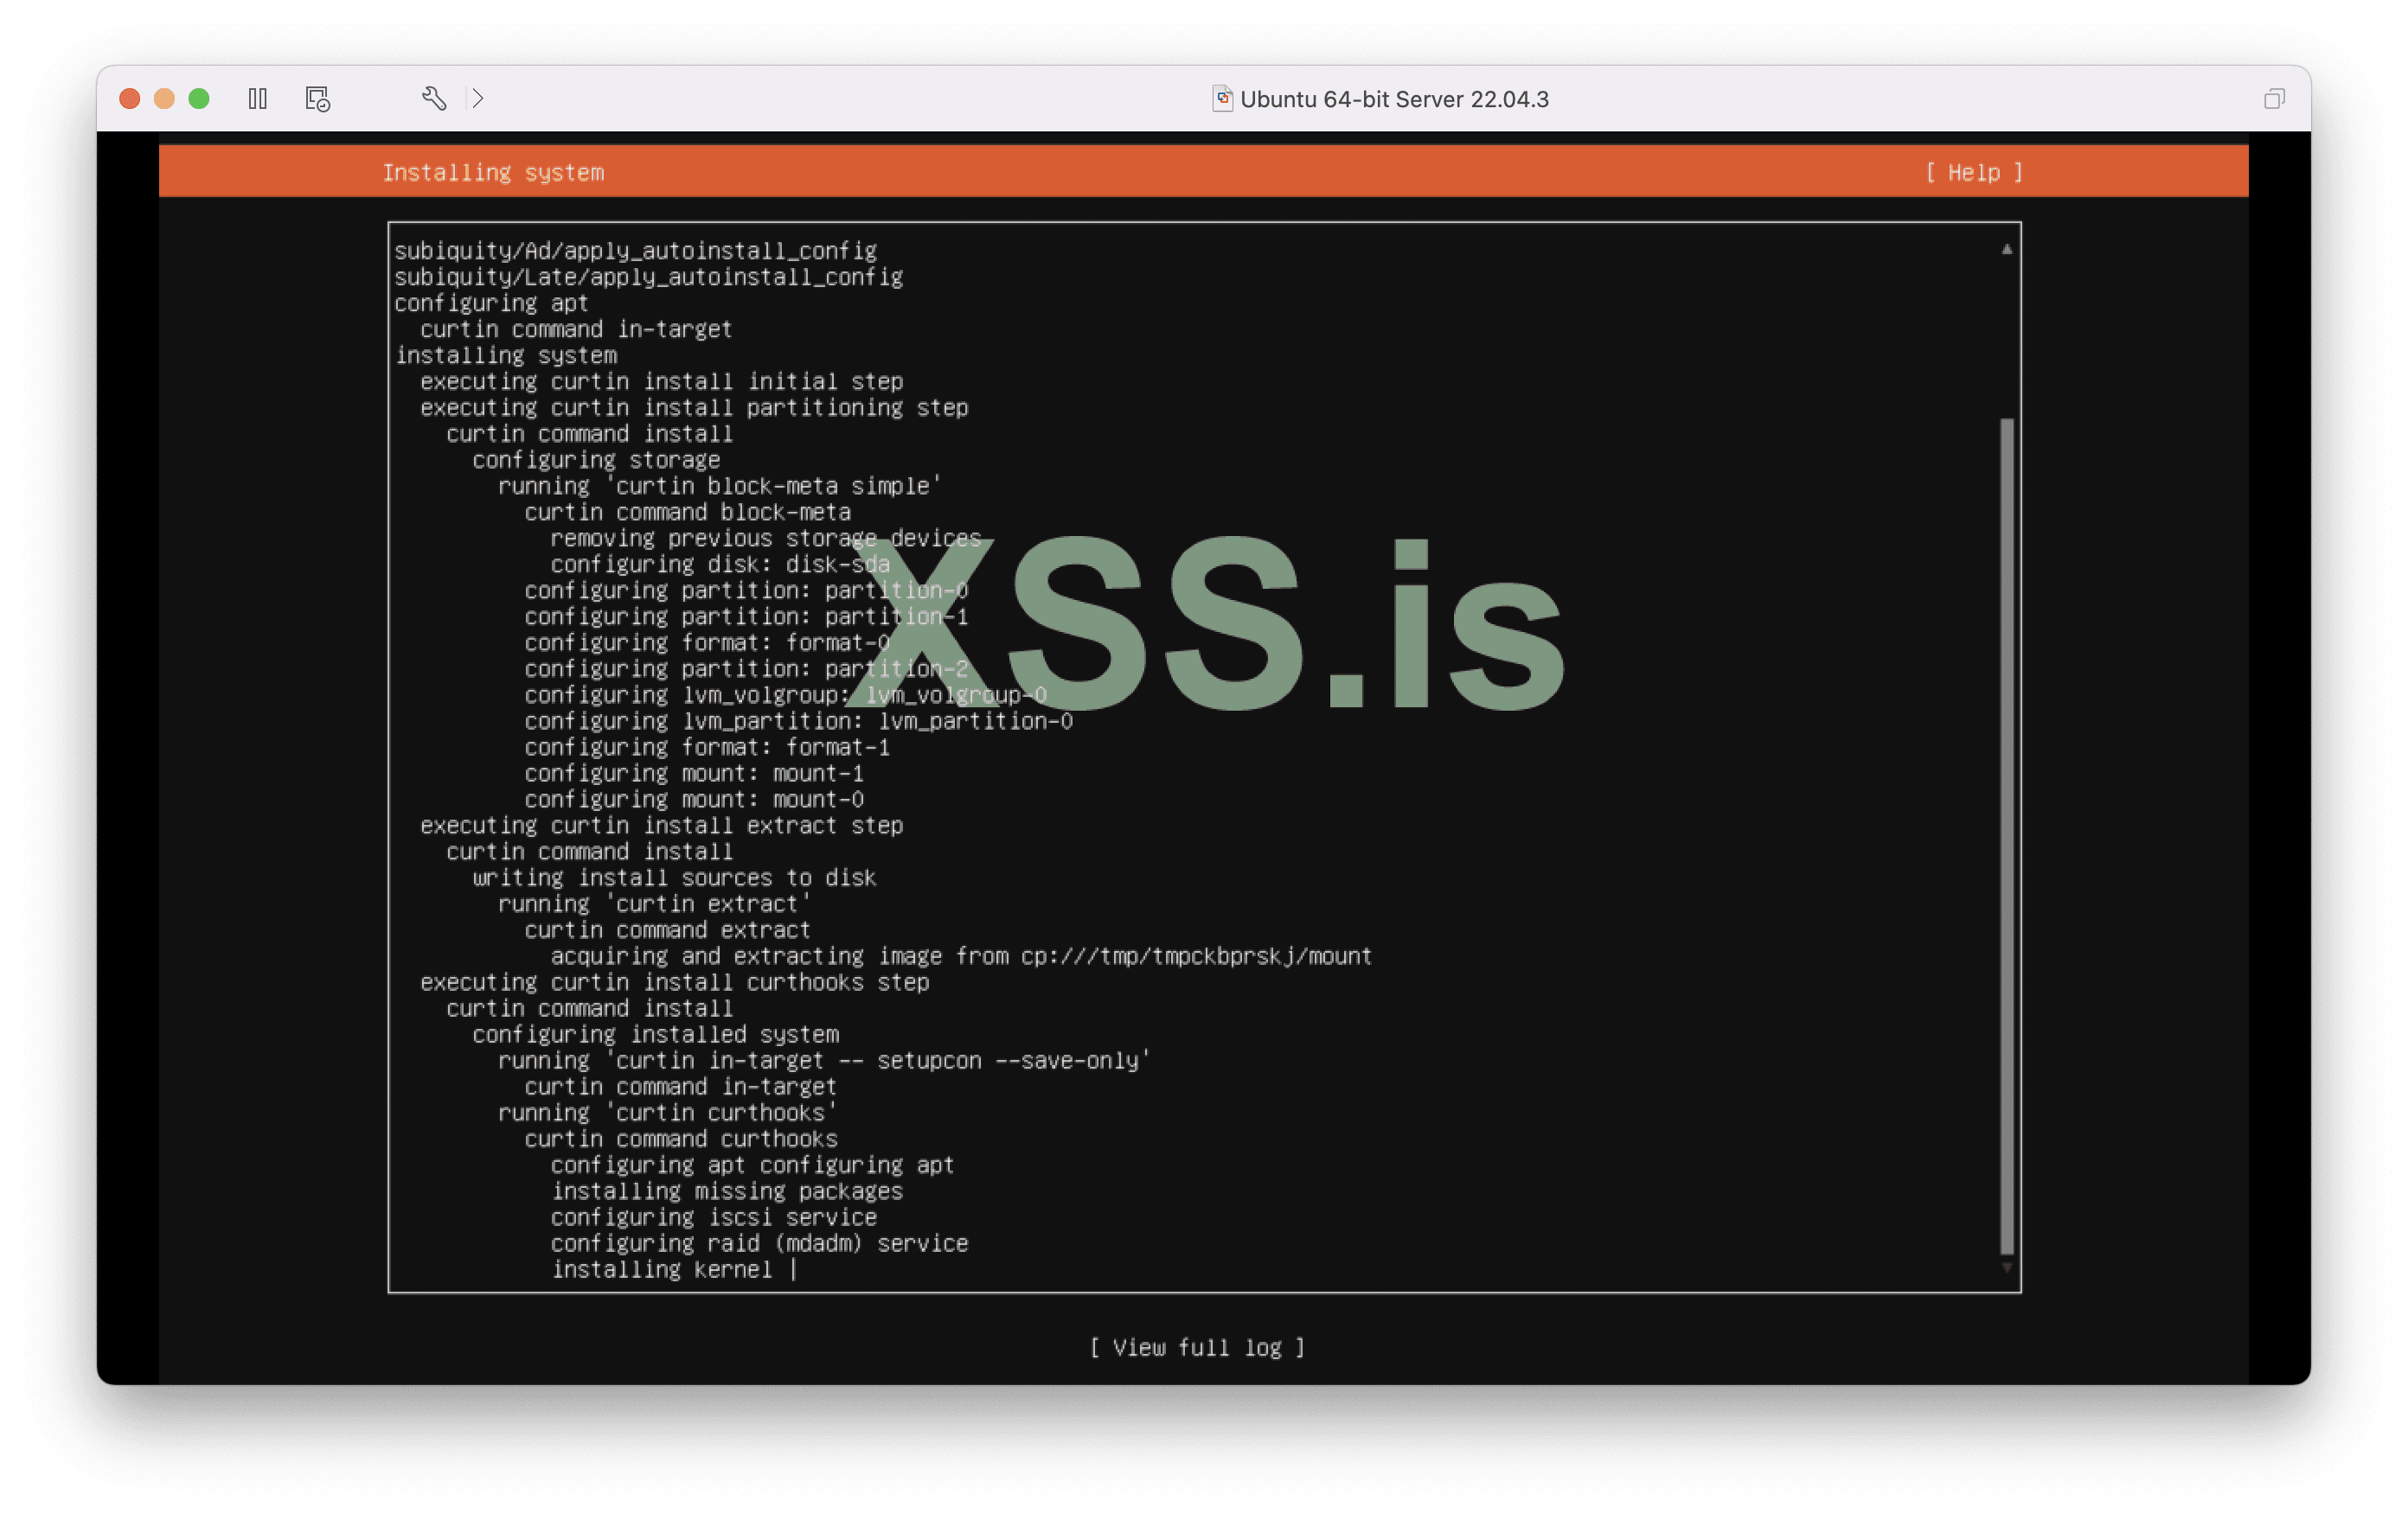Select the installing kernel log line
The image size is (2408, 1513).
click(x=662, y=1269)
